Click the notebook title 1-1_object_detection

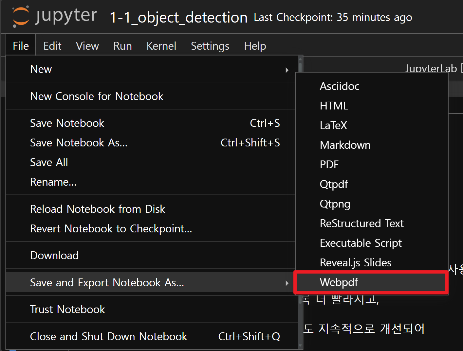(x=178, y=18)
